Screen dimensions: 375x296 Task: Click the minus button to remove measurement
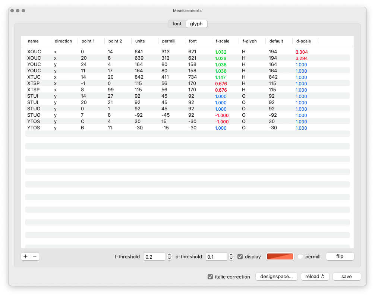[x=35, y=256]
